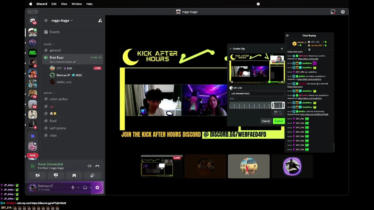Select the live ZRT stream thumbnail

(x=162, y=166)
